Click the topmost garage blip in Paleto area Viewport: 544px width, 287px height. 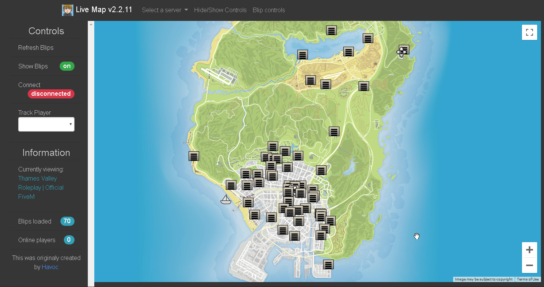pos(331,30)
